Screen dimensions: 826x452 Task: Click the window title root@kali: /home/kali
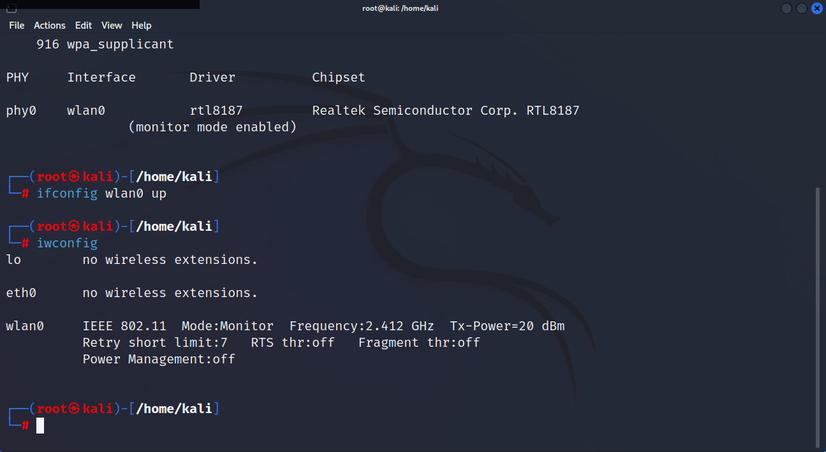[x=400, y=8]
